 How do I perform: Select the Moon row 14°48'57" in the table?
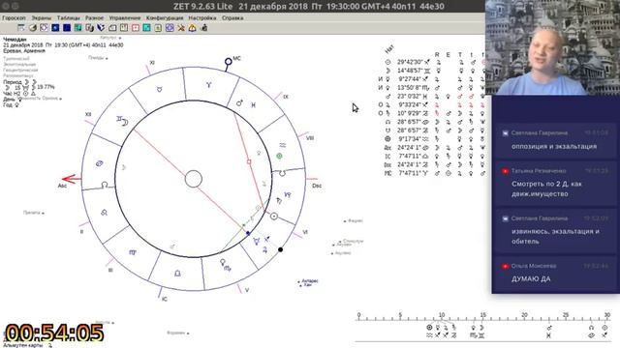pyautogui.click(x=434, y=71)
